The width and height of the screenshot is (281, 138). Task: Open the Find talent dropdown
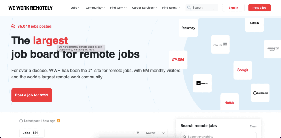(x=171, y=8)
